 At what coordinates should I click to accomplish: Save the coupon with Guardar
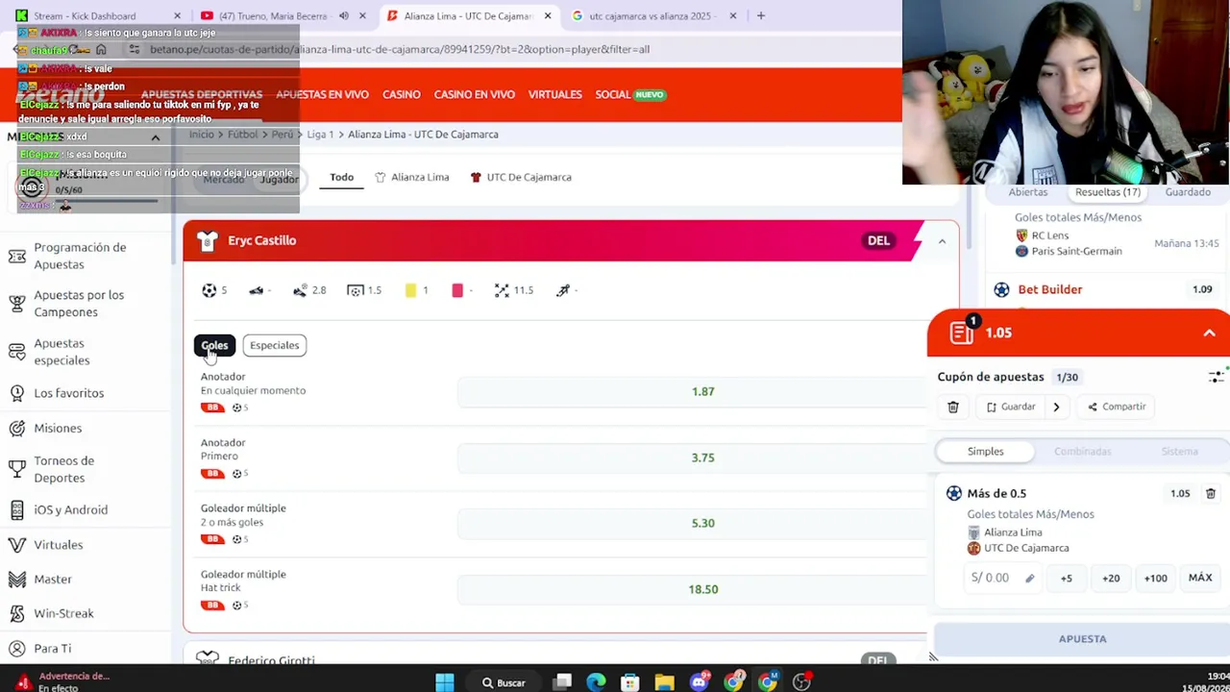pyautogui.click(x=1010, y=407)
